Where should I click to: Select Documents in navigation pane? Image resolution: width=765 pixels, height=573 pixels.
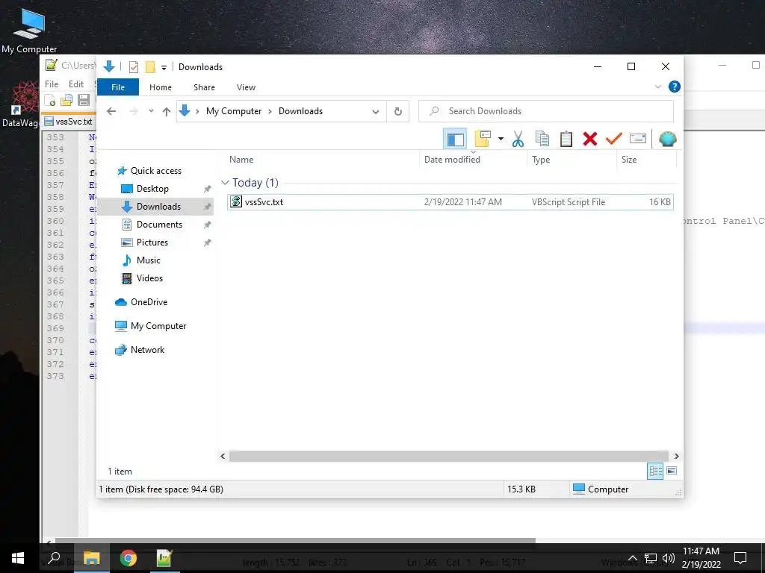click(x=159, y=225)
